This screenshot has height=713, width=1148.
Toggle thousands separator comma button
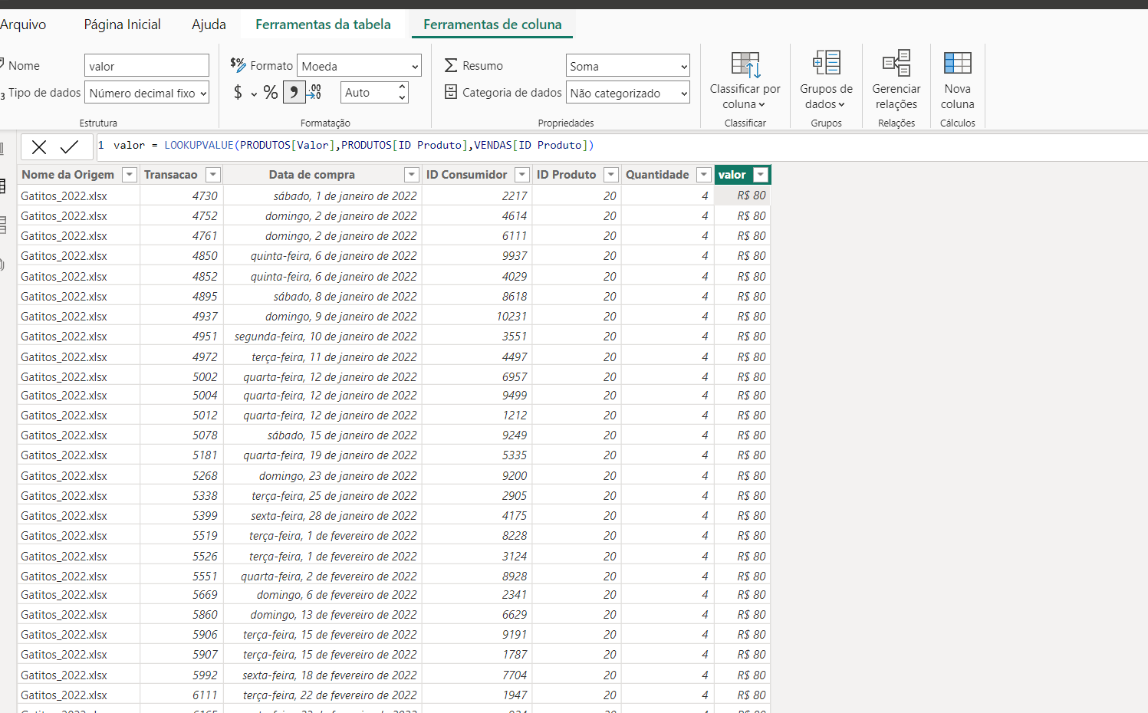[x=294, y=93]
